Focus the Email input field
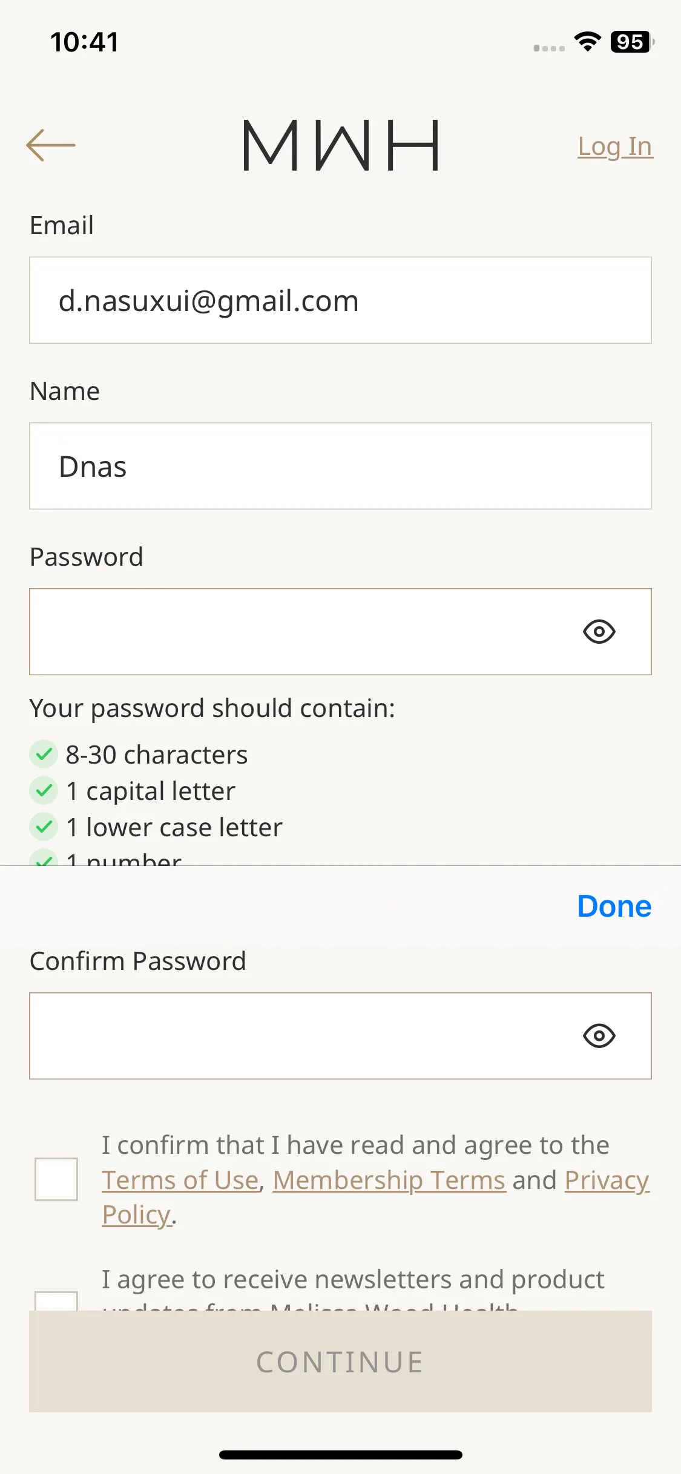The height and width of the screenshot is (1474, 681). pyautogui.click(x=340, y=300)
